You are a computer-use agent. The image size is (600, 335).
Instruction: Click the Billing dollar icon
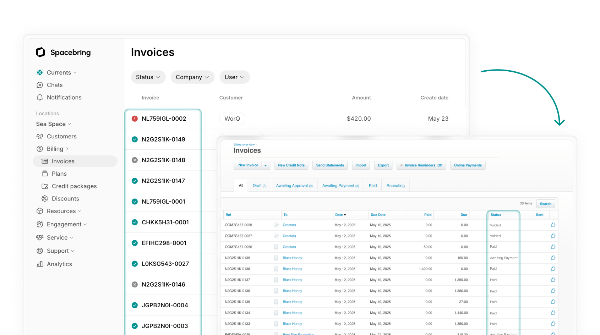pyautogui.click(x=40, y=149)
